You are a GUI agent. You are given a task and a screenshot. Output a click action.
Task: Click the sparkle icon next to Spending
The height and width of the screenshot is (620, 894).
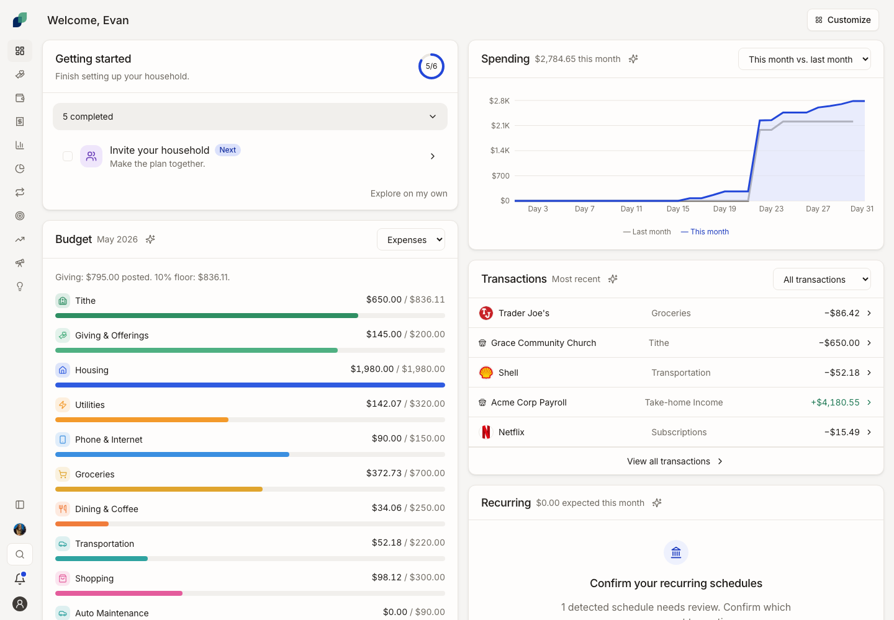pos(633,59)
